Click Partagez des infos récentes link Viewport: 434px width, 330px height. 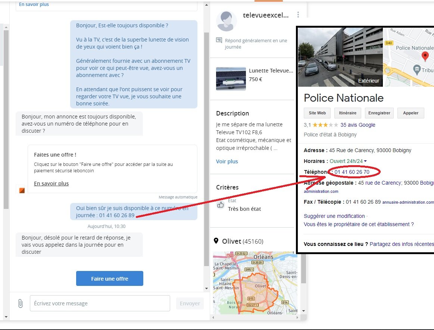pos(402,244)
